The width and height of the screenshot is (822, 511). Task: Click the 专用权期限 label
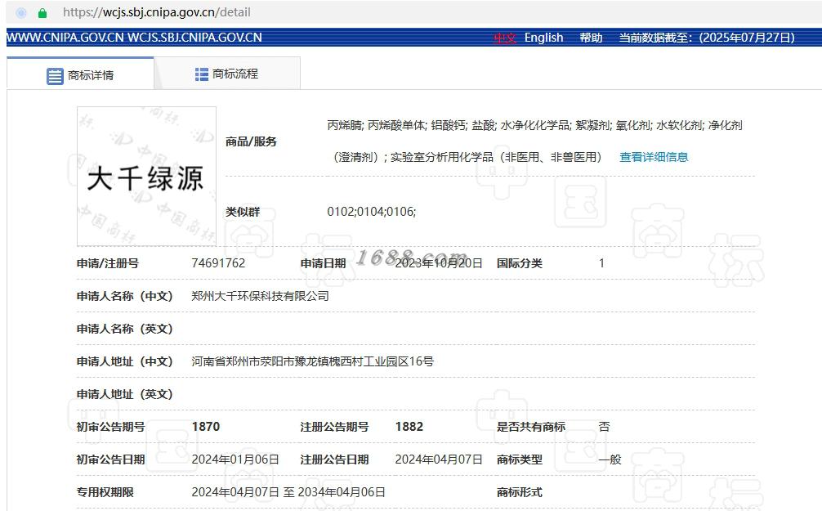(105, 492)
